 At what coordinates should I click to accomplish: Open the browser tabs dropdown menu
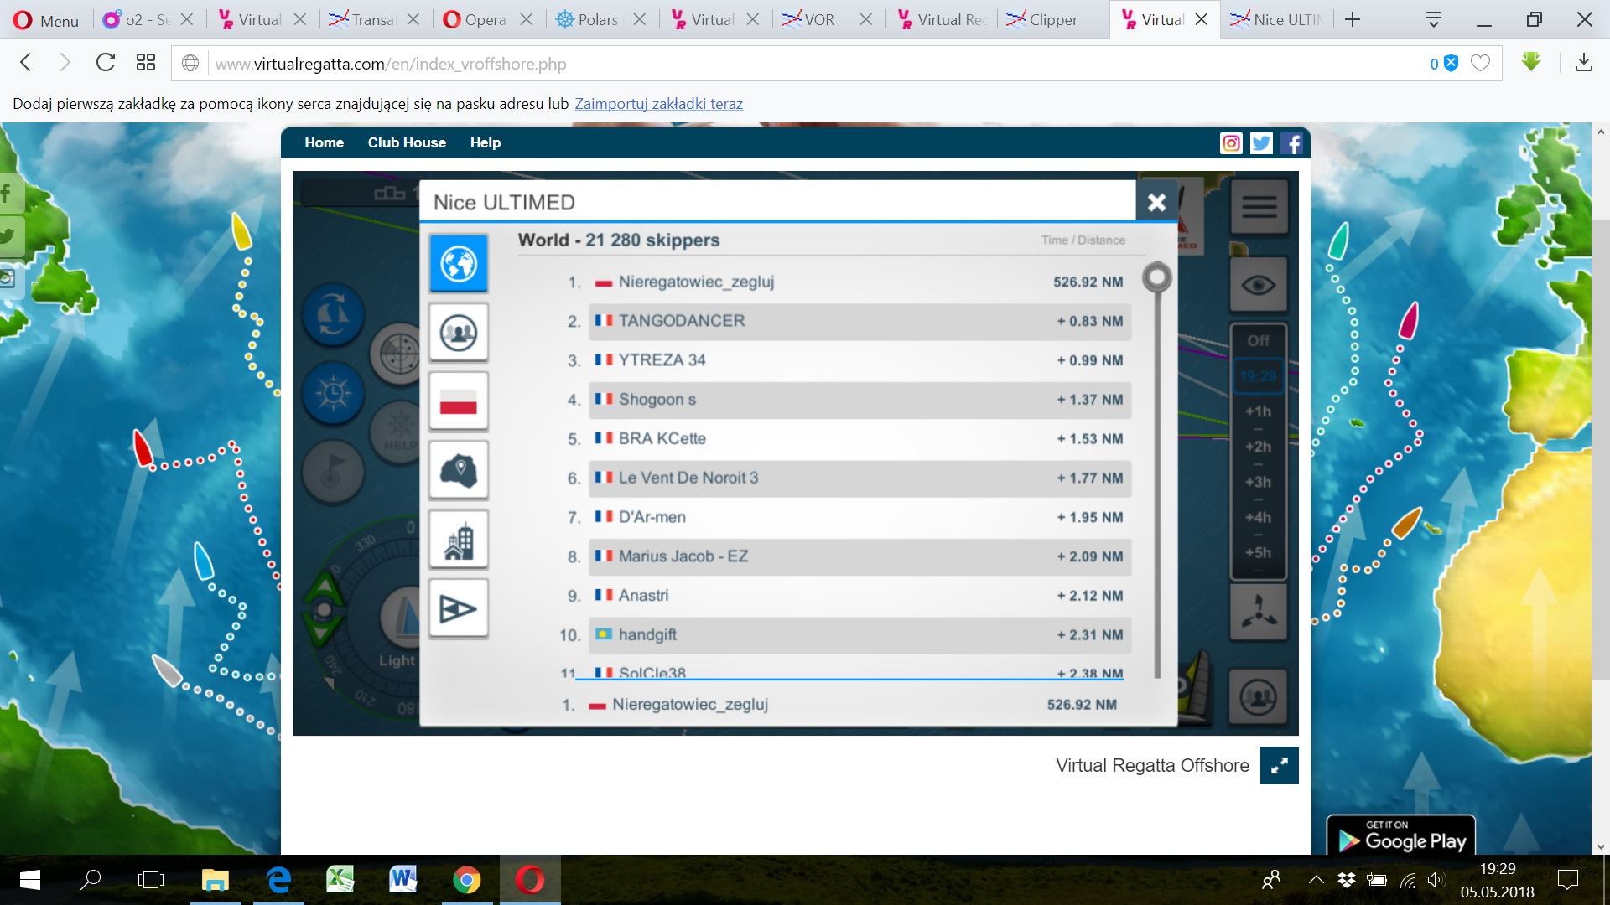1433,19
